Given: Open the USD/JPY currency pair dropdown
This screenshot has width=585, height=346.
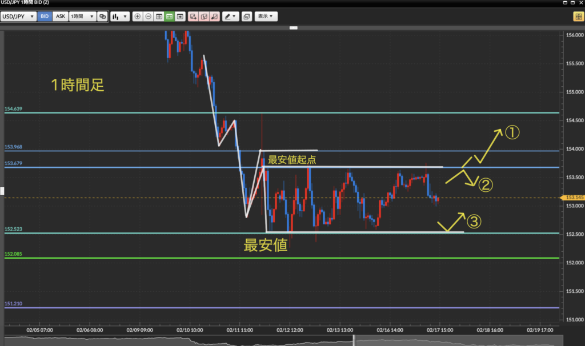Looking at the screenshot, I should tap(19, 17).
